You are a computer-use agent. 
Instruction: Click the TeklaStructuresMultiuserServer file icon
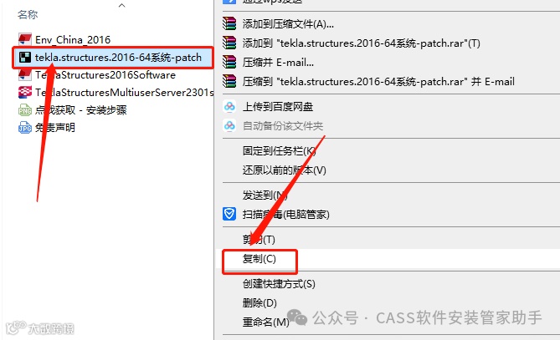click(24, 92)
